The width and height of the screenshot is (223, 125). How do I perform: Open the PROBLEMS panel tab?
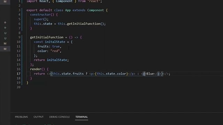click(x=21, y=117)
